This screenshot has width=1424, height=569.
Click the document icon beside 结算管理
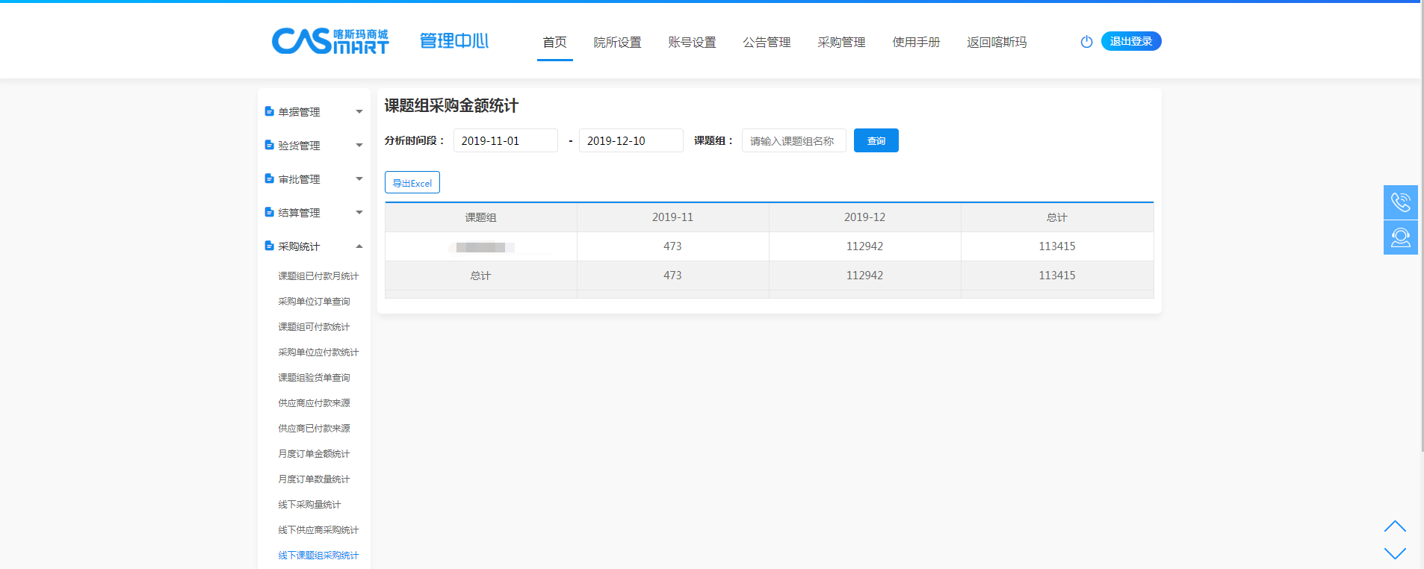[x=269, y=212]
